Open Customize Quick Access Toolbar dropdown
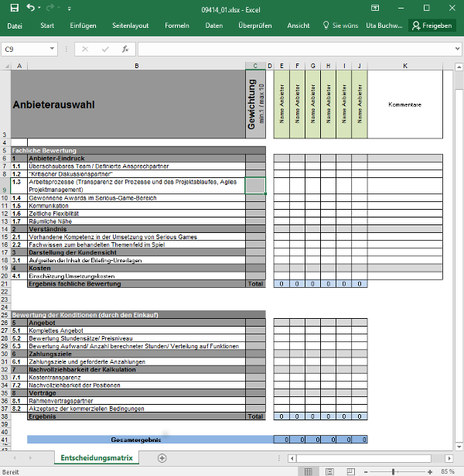Viewport: 464px width, 476px height. [x=70, y=7]
